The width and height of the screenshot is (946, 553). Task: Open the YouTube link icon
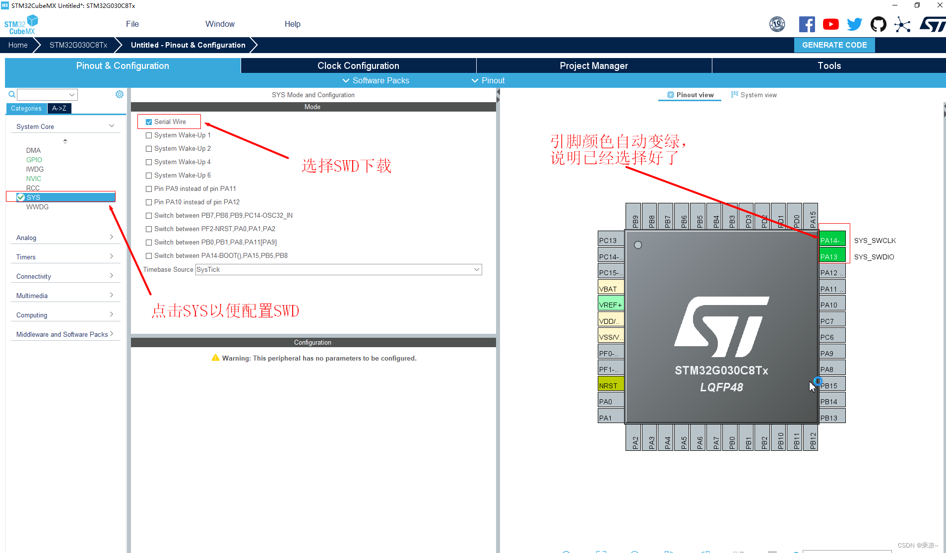pos(830,24)
